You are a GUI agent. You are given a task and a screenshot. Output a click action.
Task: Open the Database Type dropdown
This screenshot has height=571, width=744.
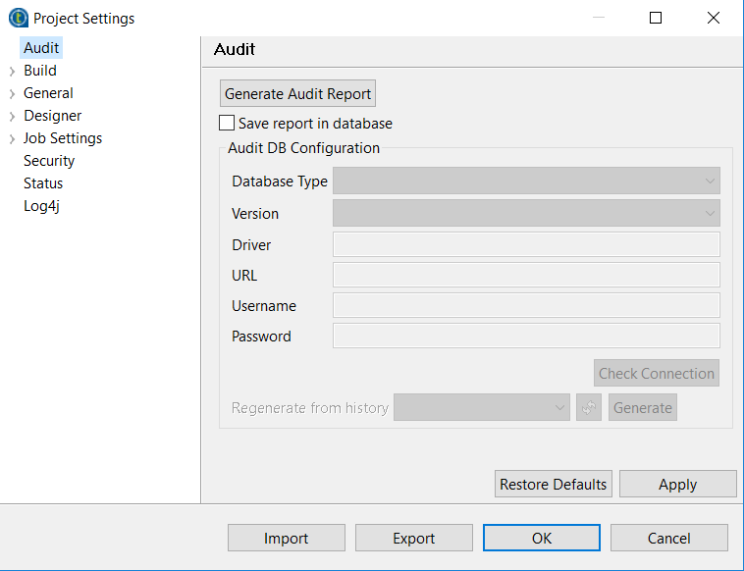tap(526, 182)
